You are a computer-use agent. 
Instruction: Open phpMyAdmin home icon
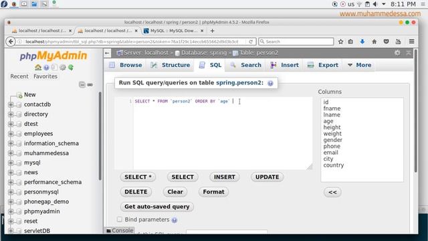tap(38, 67)
